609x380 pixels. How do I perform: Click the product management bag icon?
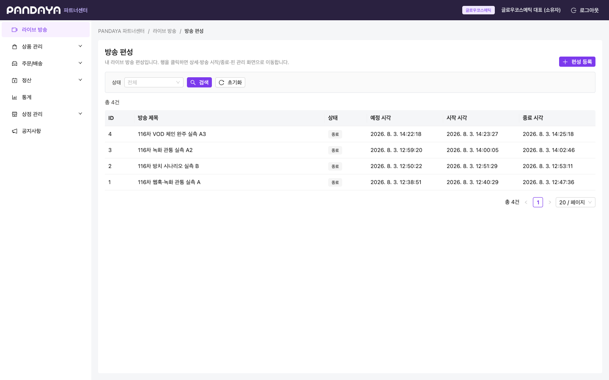(14, 46)
